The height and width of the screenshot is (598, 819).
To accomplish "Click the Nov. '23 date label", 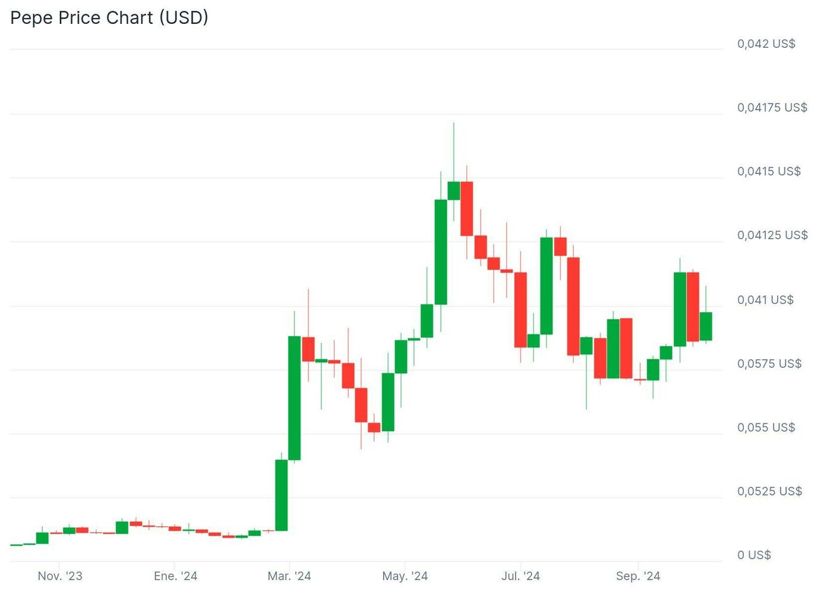I will tap(60, 576).
